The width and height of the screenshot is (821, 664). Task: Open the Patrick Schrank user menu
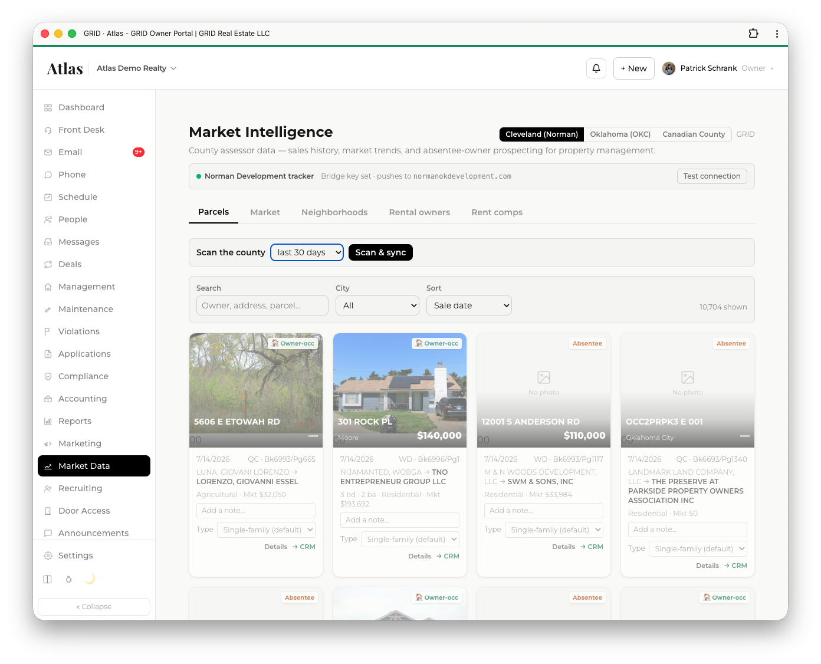718,68
